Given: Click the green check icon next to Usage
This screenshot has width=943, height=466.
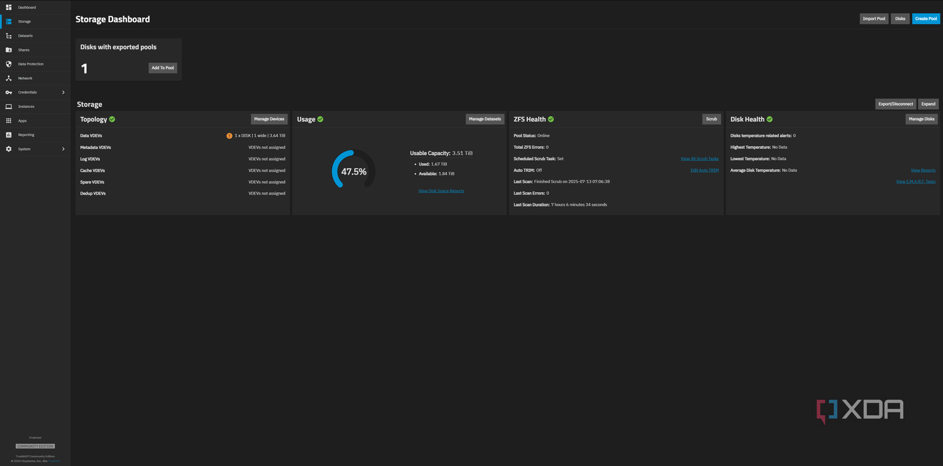Looking at the screenshot, I should 320,119.
